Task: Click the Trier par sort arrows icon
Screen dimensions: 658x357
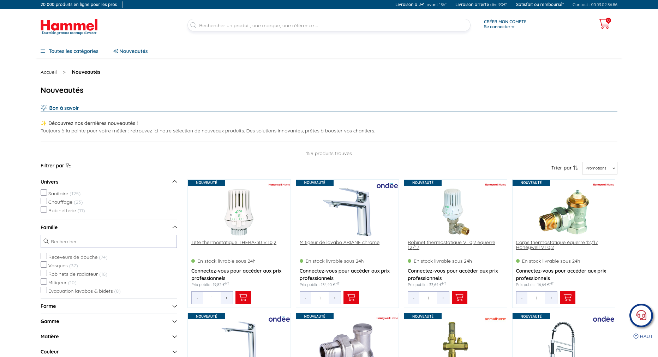Action: (x=576, y=168)
